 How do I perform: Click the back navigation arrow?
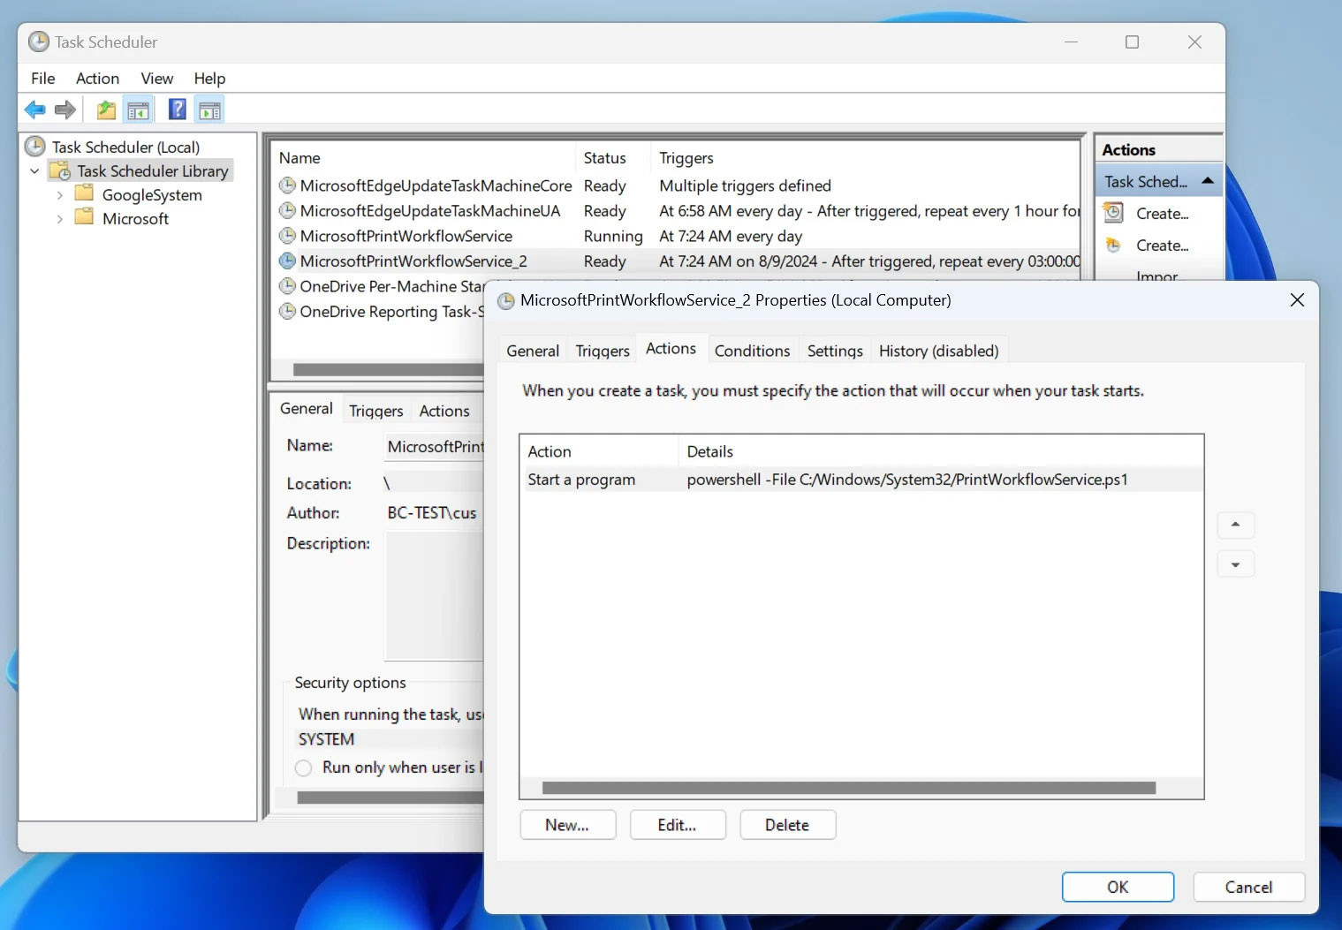point(35,109)
